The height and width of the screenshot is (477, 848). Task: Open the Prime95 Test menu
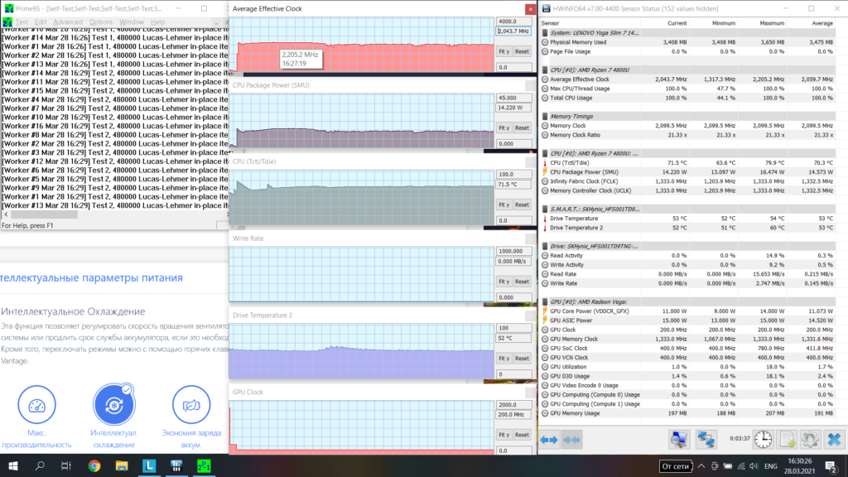pyautogui.click(x=22, y=22)
